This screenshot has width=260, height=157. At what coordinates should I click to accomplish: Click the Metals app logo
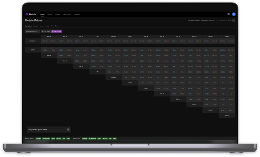(x=26, y=14)
